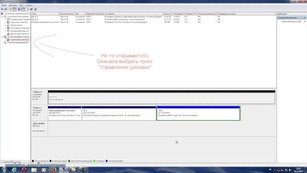Collapse the Запоминающие устройства tree node
This screenshot has height=173, width=307.
click(x=2, y=37)
